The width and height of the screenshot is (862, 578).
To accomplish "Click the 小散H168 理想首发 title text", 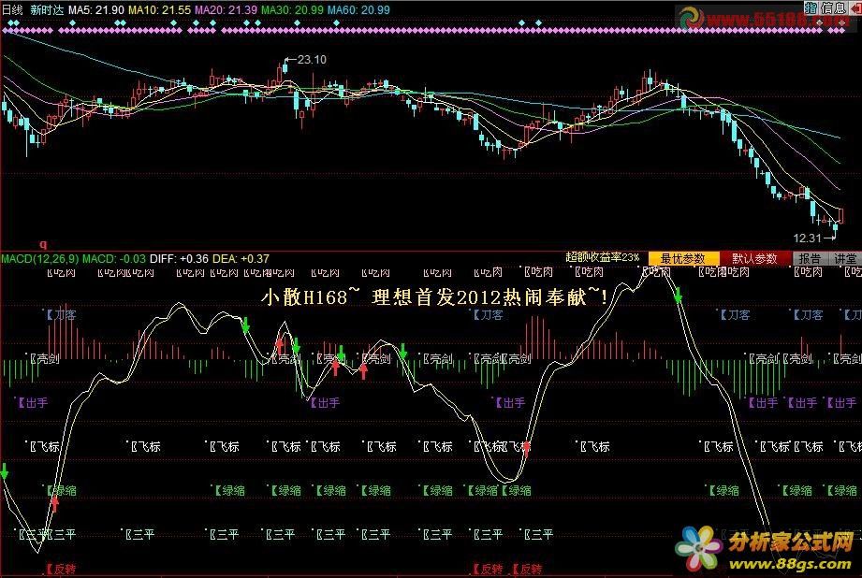I will pos(434,297).
